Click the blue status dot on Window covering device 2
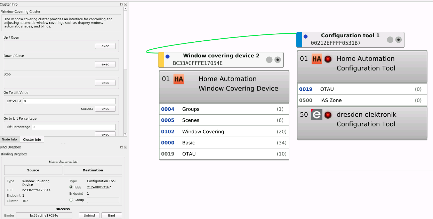 click(x=167, y=56)
